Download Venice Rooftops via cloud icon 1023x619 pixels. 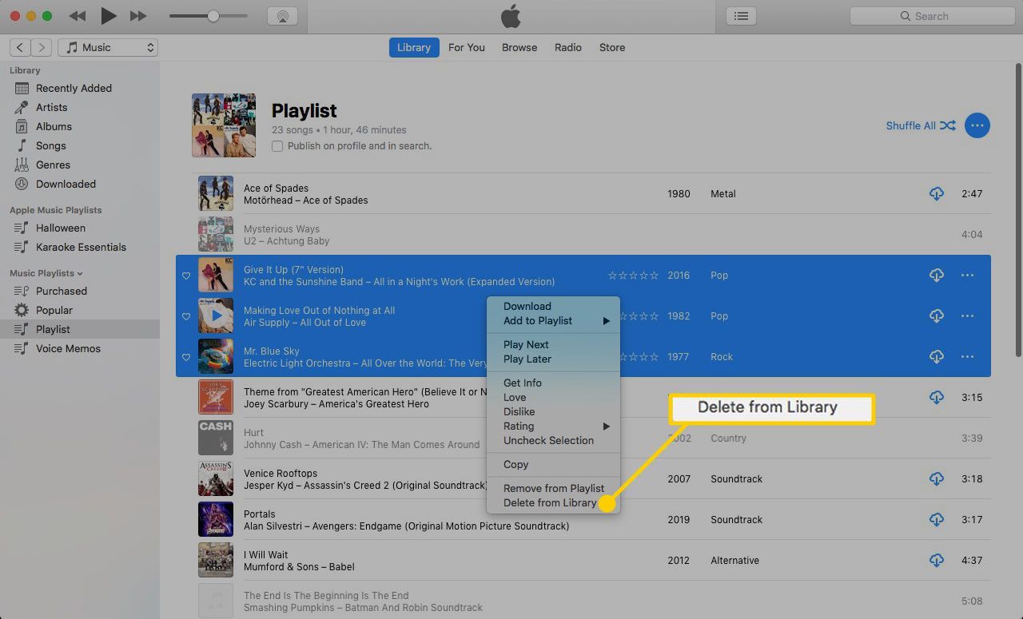point(937,478)
